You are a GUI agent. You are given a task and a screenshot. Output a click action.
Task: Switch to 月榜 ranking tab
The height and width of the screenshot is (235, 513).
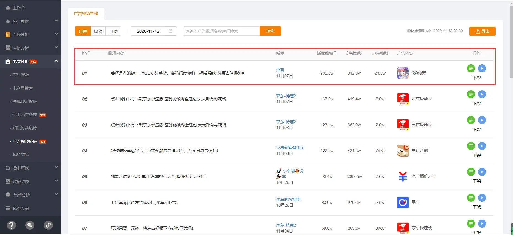pos(113,31)
